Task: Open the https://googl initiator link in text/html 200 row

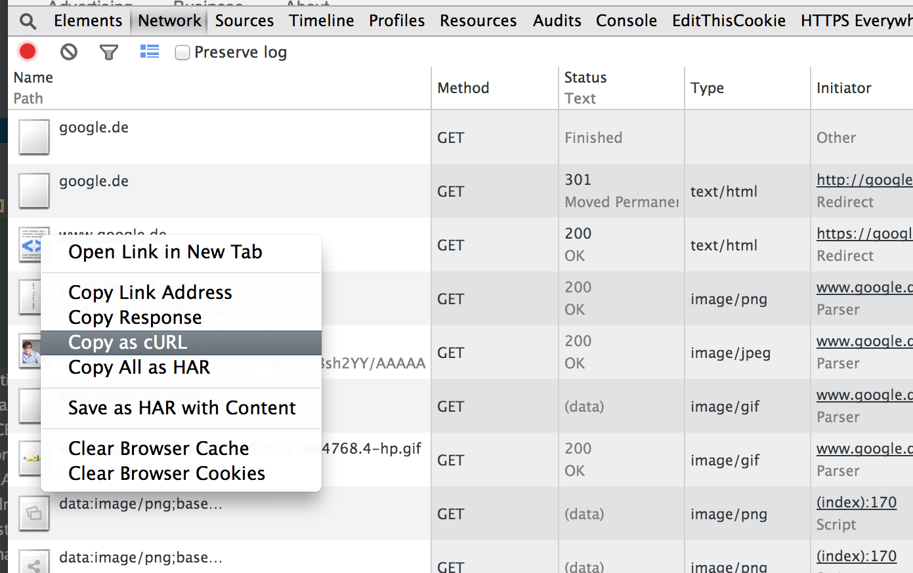Action: [864, 233]
